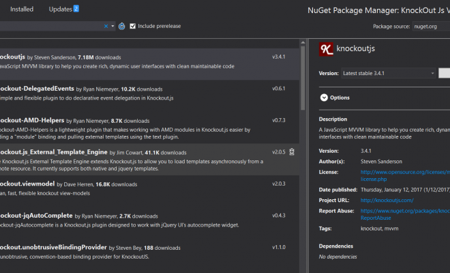Select the Knockout-DelegatedEvents package row
450x273 pixels.
coord(149,96)
